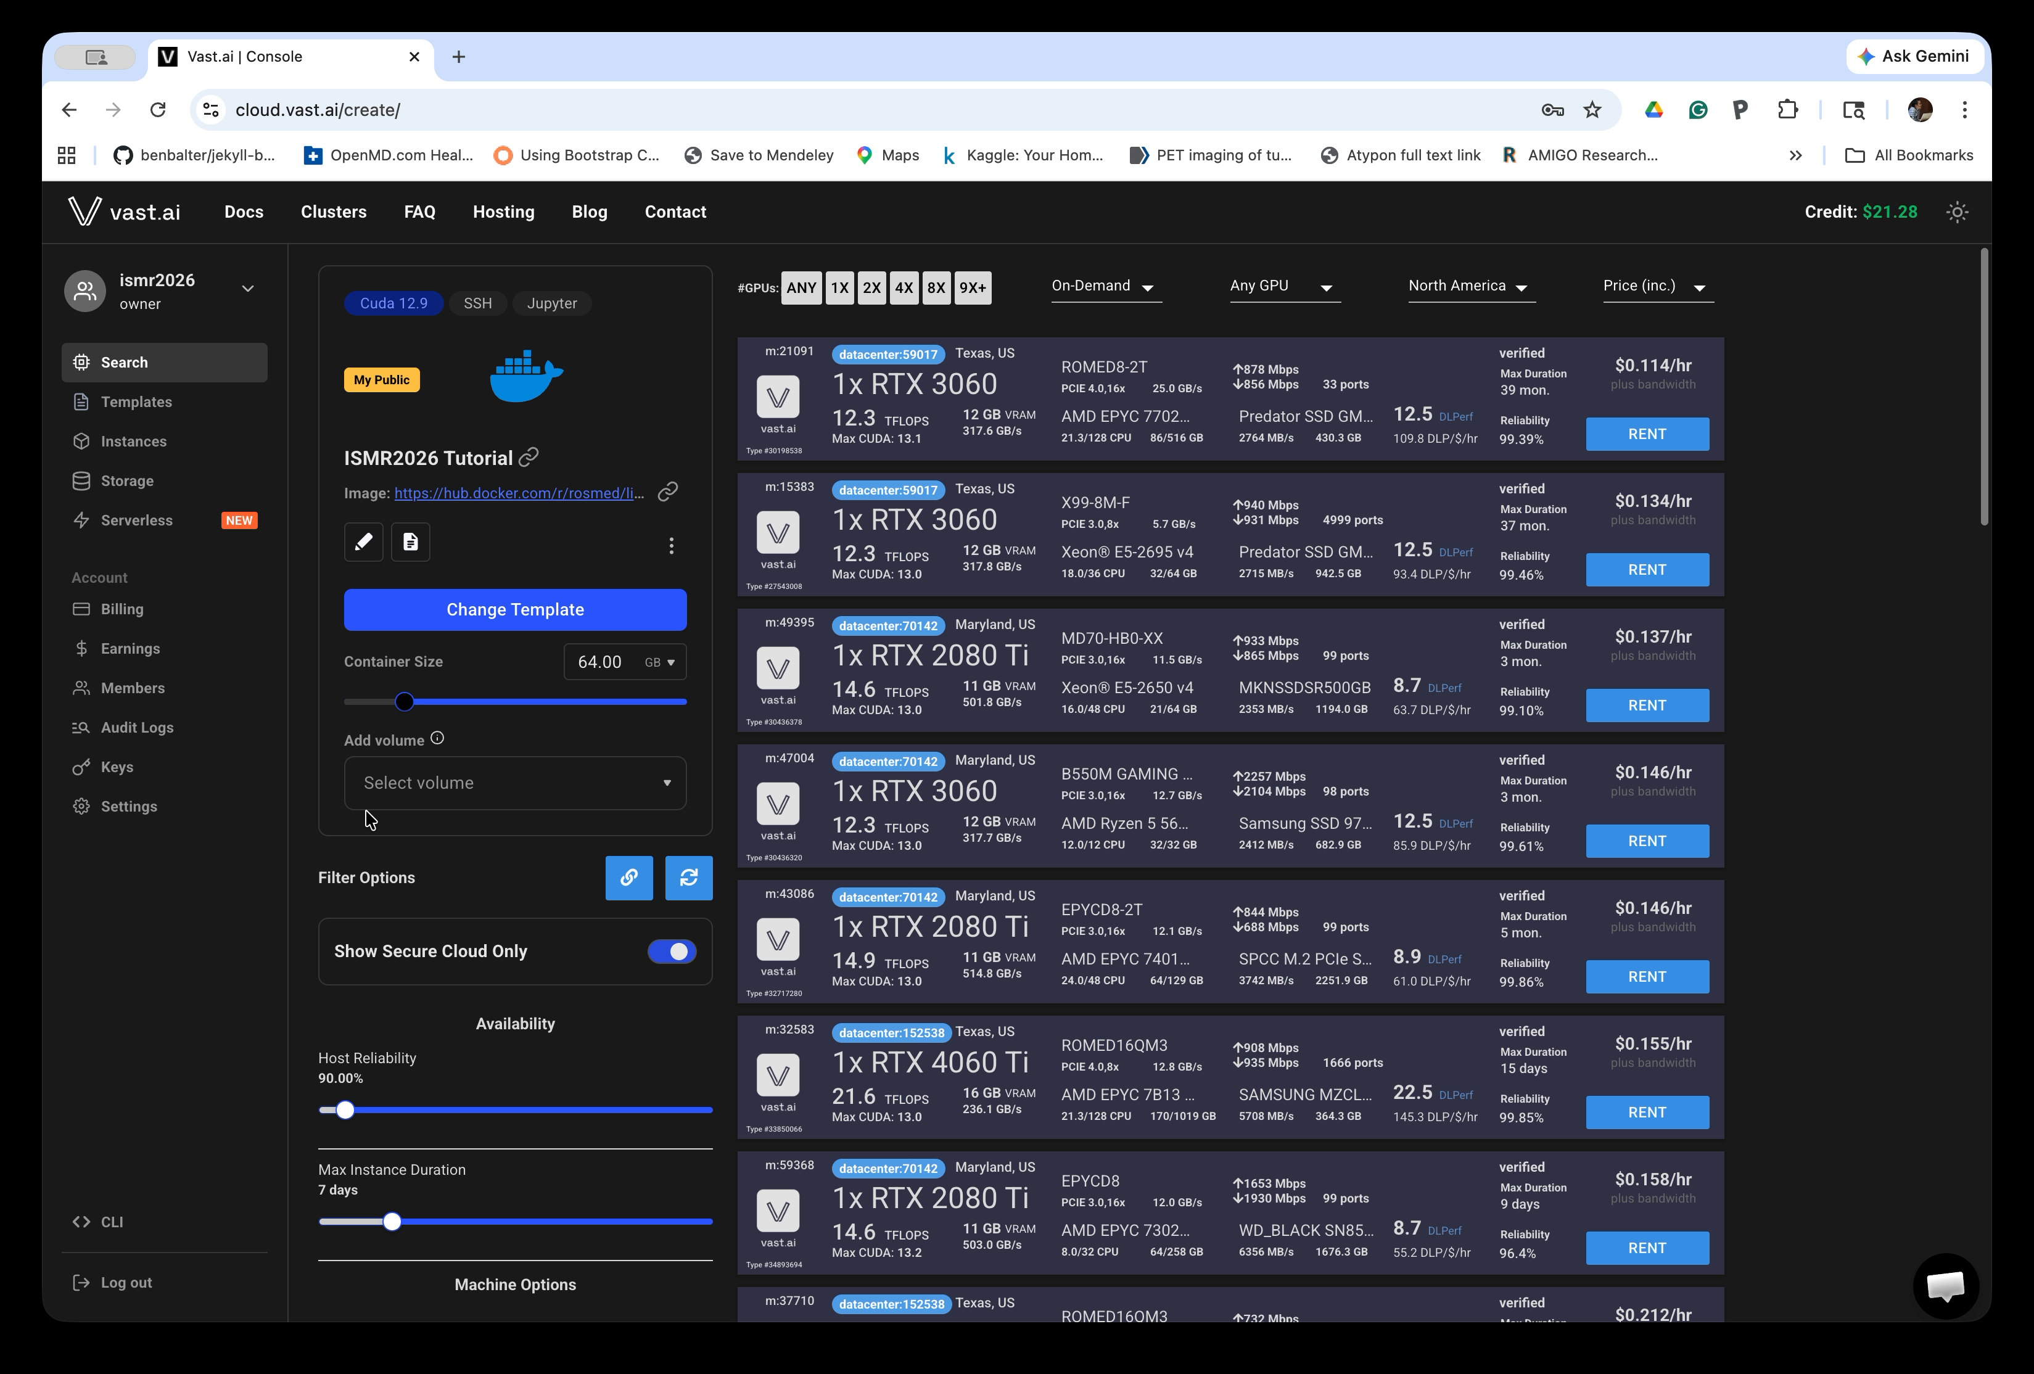Image resolution: width=2034 pixels, height=1374 pixels.
Task: Open the Search section in the sidebar
Action: point(123,363)
